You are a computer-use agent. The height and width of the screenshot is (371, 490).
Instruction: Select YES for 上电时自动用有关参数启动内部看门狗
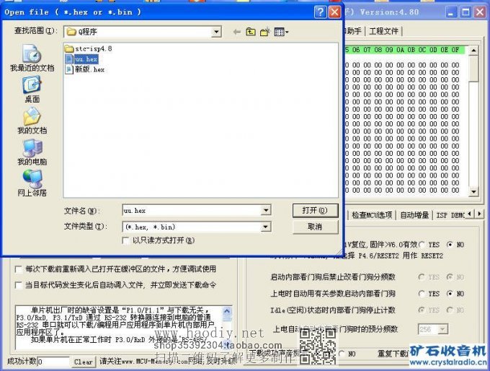tap(422, 294)
